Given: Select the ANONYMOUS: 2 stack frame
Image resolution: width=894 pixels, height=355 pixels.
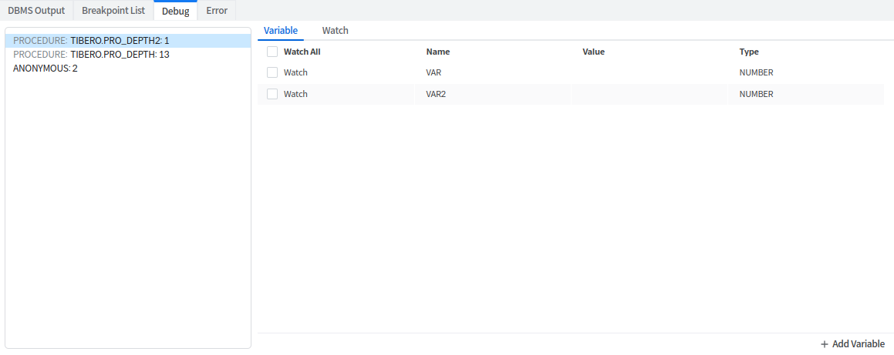Looking at the screenshot, I should click(x=46, y=69).
